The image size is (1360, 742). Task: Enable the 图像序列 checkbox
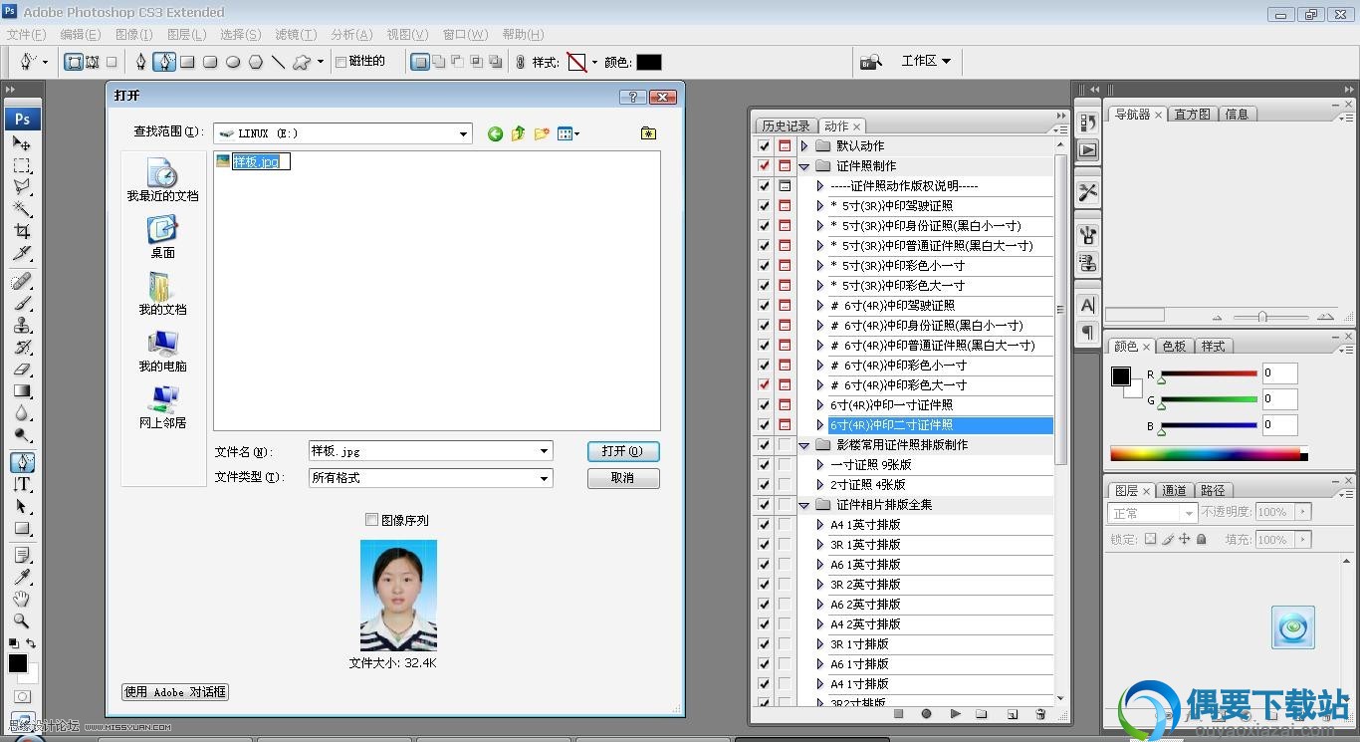tap(371, 520)
